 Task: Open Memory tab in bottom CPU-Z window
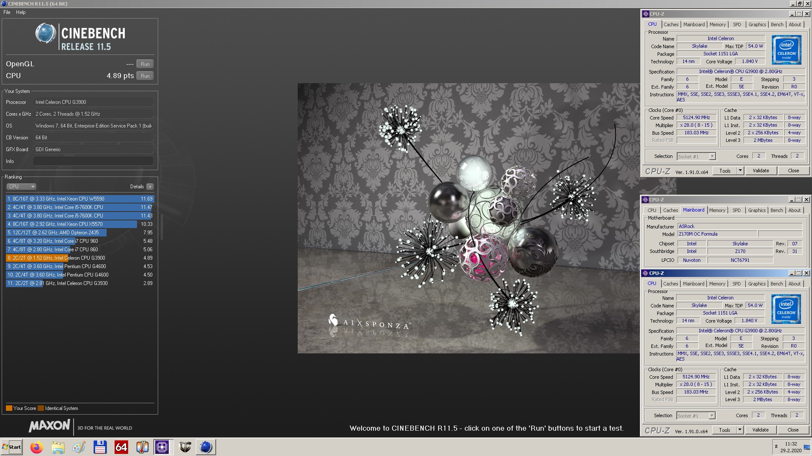click(x=717, y=284)
